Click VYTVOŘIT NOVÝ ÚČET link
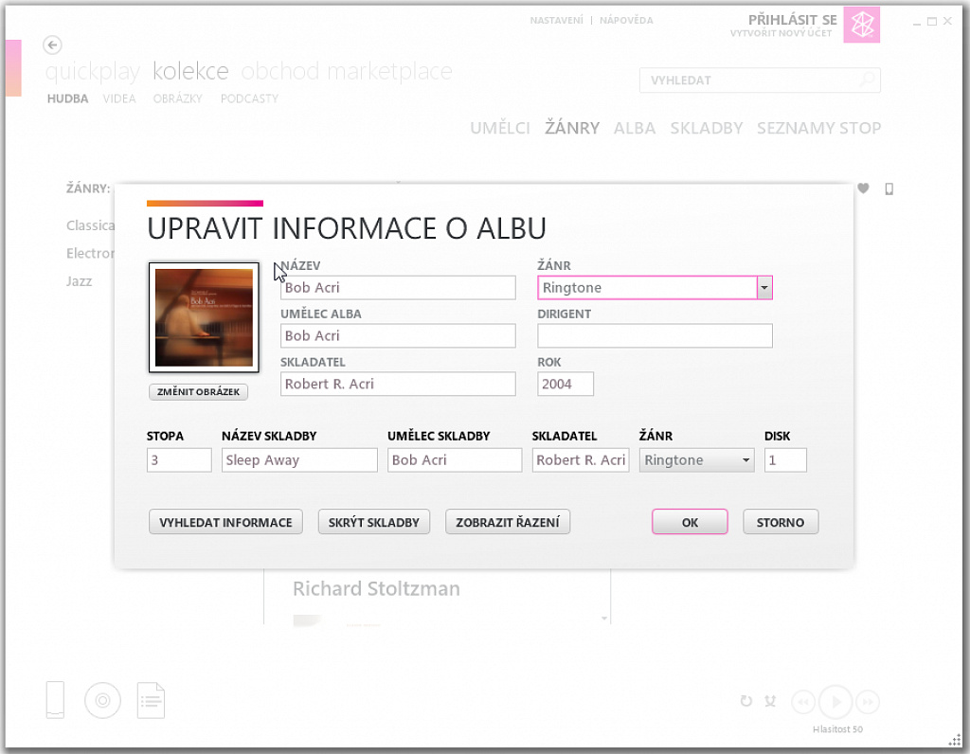 click(x=781, y=33)
